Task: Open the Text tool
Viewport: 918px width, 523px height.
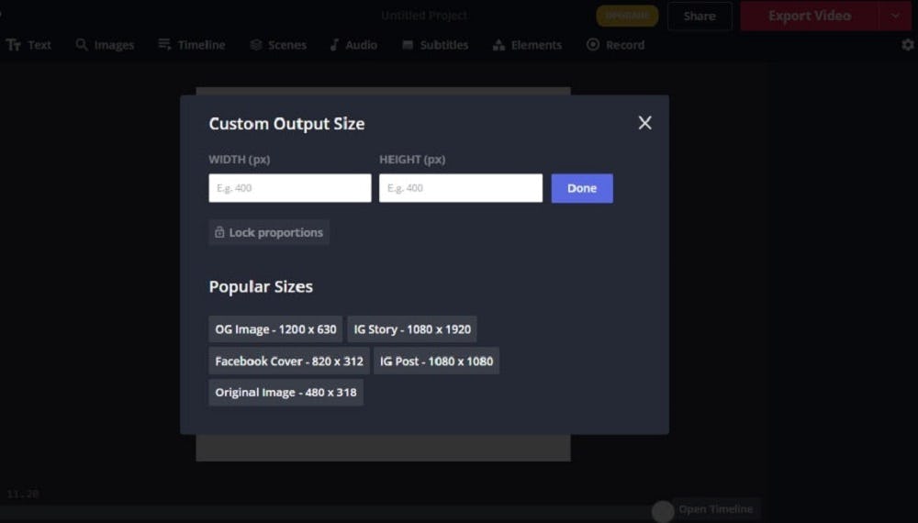Action: 29,45
